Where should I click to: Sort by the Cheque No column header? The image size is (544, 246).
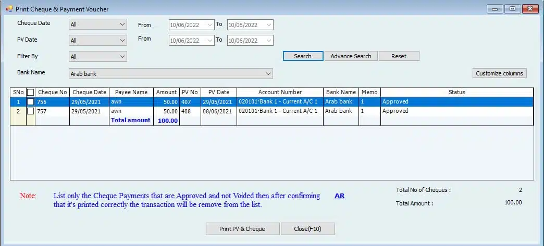(x=53, y=92)
